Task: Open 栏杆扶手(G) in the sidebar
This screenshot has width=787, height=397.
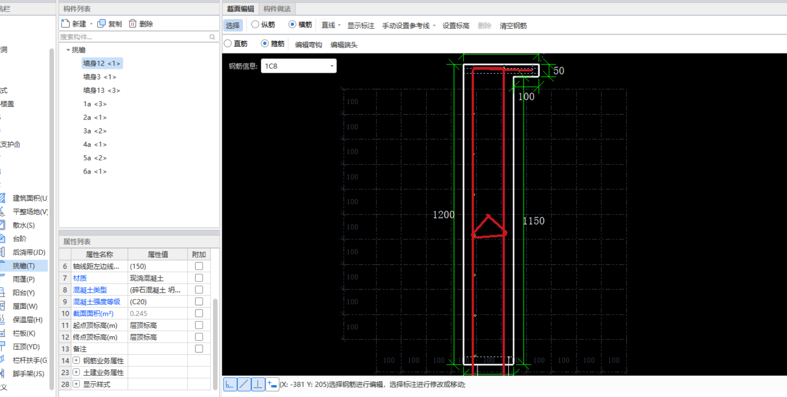Action: pos(30,360)
